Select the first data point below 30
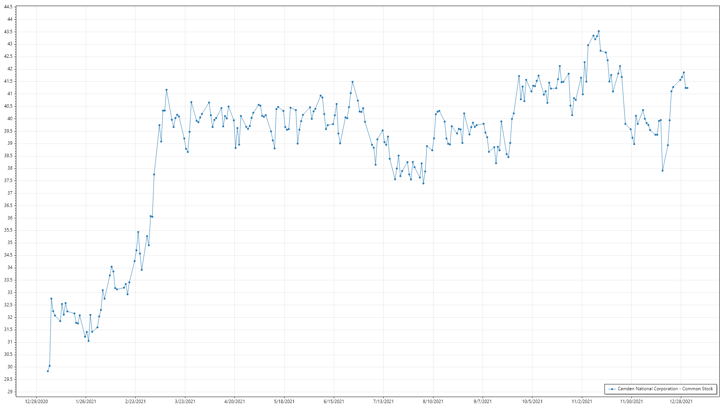The width and height of the screenshot is (725, 408). point(48,371)
